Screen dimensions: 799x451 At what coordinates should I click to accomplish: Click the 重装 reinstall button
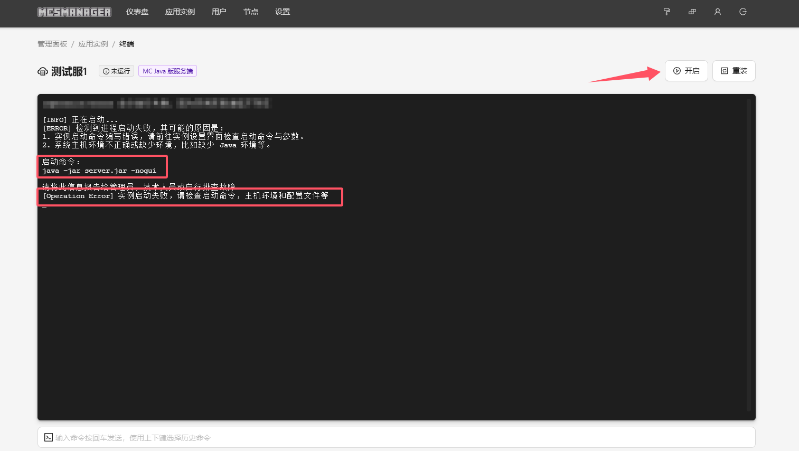734,71
